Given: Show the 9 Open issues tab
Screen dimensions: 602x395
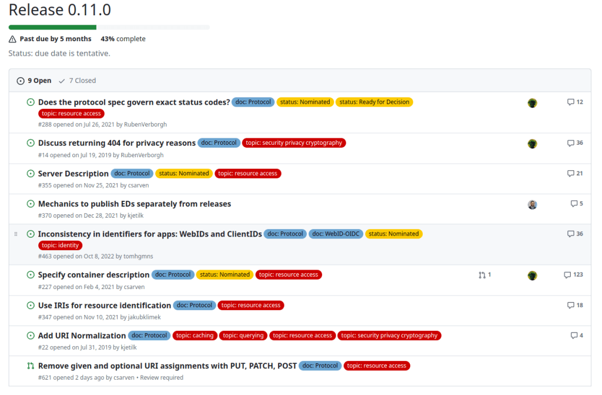Looking at the screenshot, I should 34,81.
